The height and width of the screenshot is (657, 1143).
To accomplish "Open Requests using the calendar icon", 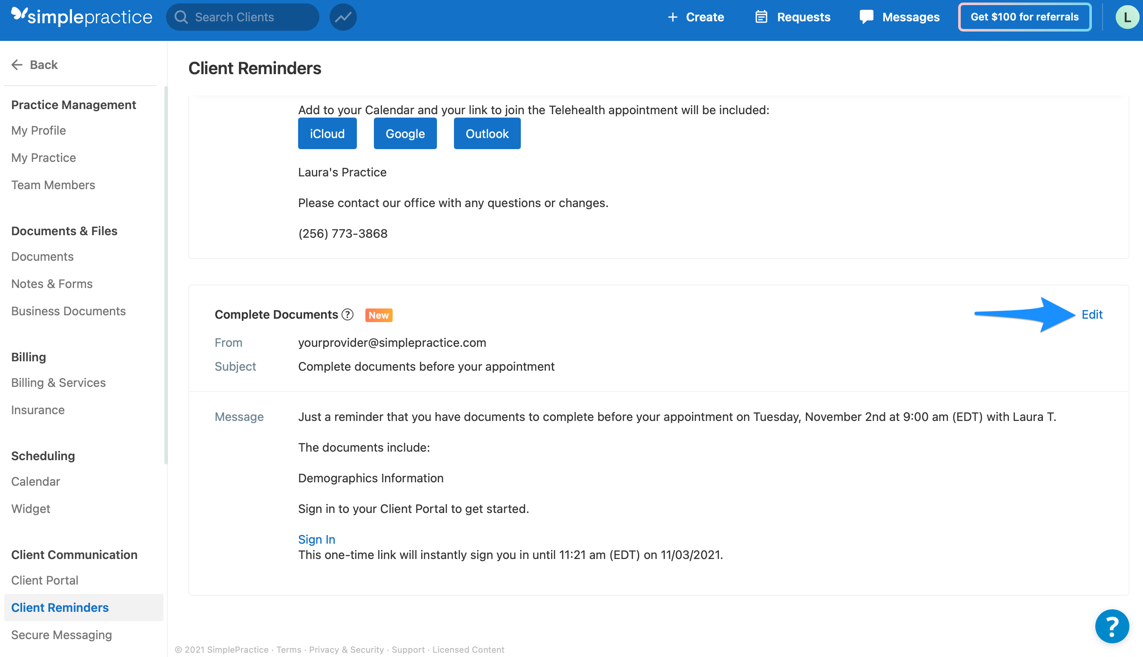I will pos(761,17).
